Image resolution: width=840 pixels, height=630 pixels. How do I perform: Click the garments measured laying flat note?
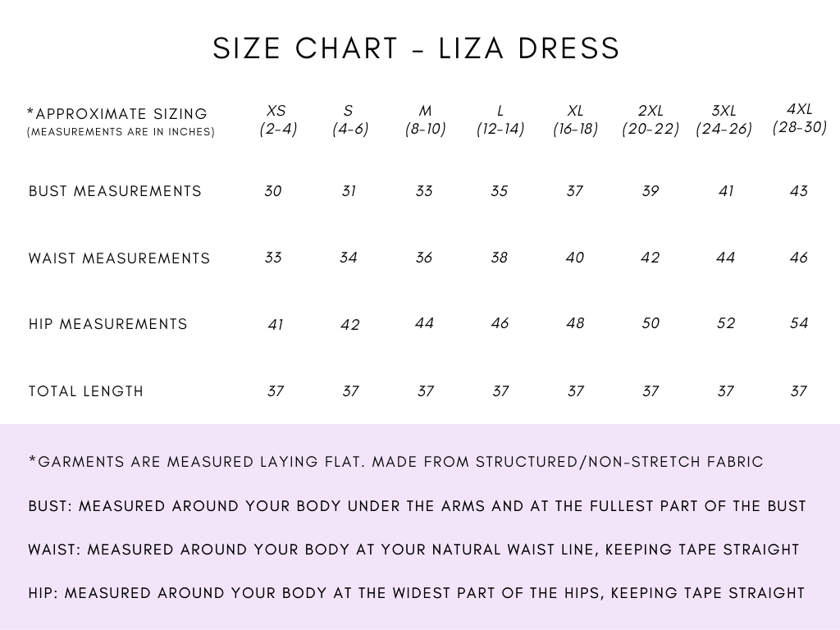coord(395,462)
